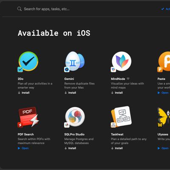
Task: Click 'Plan all your activities' description
Action: (35, 85)
